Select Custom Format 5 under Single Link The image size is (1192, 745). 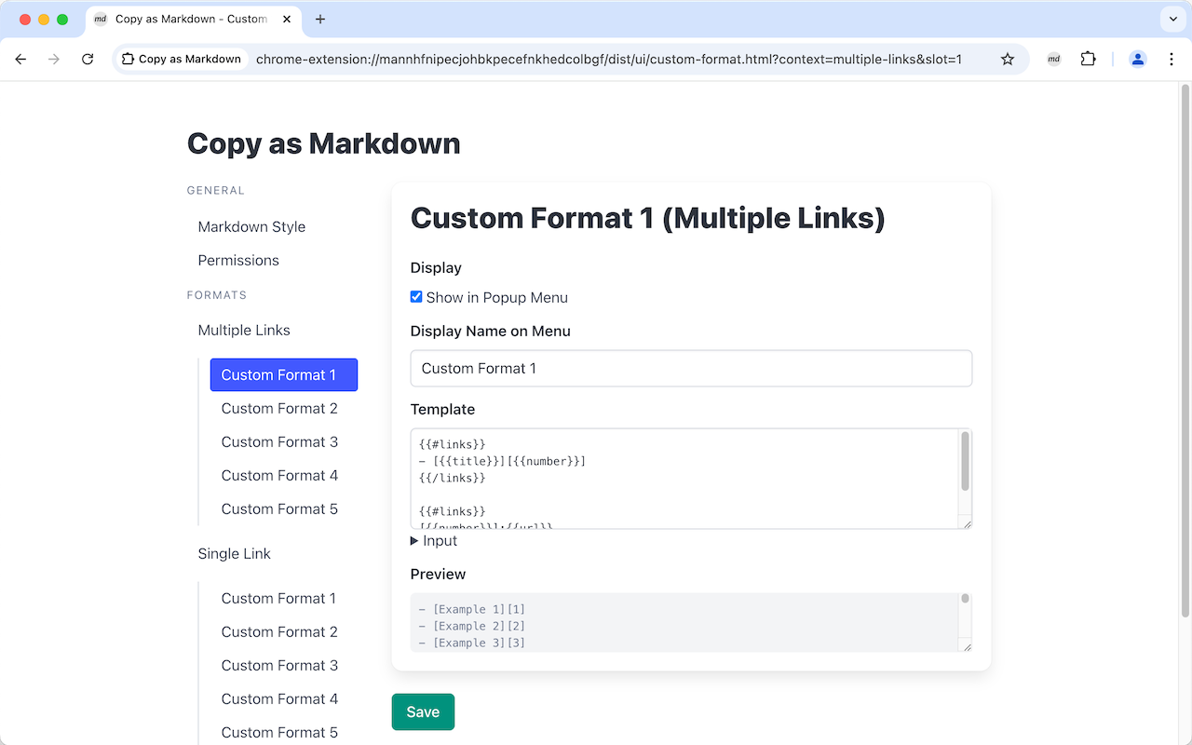(279, 732)
